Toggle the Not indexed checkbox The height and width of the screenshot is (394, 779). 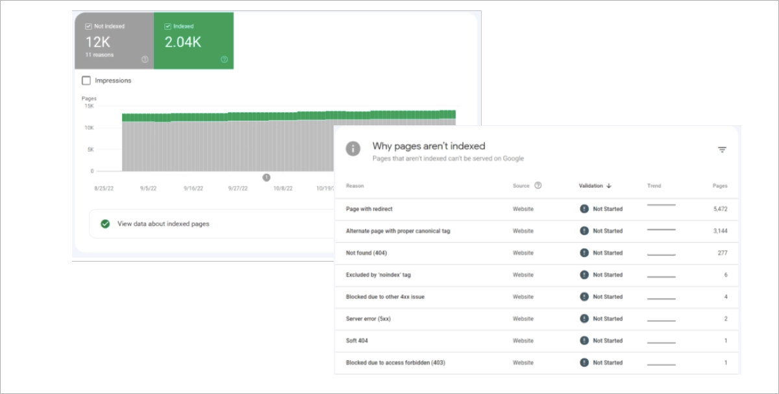[x=89, y=27]
